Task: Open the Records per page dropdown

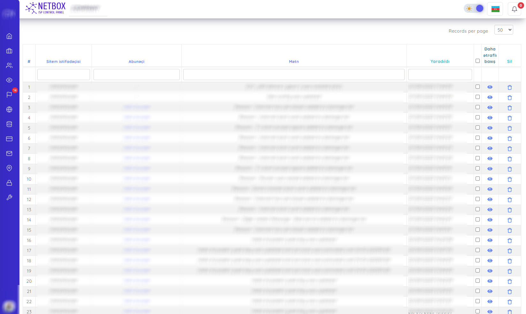Action: pyautogui.click(x=504, y=30)
